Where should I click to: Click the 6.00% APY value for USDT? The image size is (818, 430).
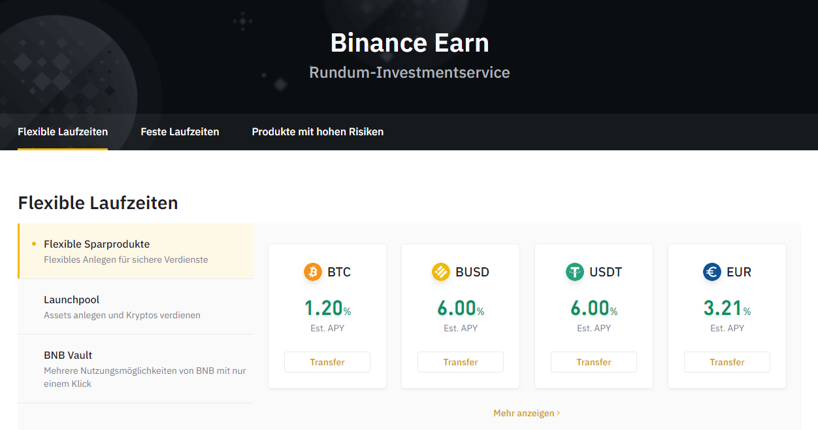click(x=594, y=308)
